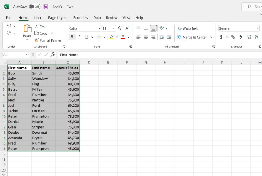Viewport: 262px width, 176px height.
Task: Toggle Italic formatting
Action: [x=79, y=37]
